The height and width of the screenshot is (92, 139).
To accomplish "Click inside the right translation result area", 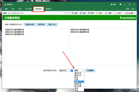I will [102, 47].
